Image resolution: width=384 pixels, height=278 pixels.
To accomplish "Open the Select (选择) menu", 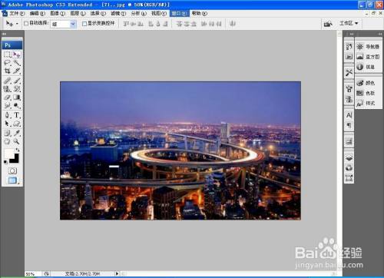I will coord(98,13).
